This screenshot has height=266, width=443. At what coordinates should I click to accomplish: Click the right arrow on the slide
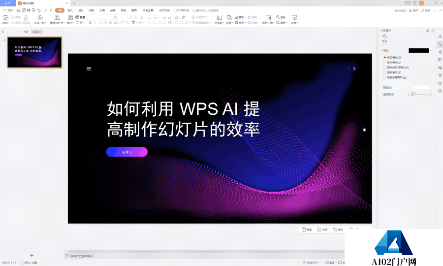(354, 68)
